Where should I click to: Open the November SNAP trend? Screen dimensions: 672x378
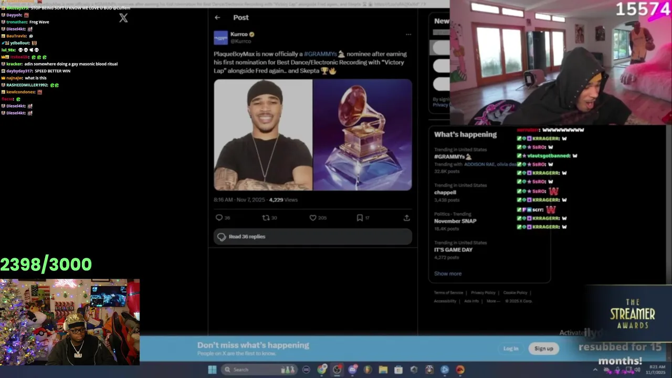click(455, 221)
